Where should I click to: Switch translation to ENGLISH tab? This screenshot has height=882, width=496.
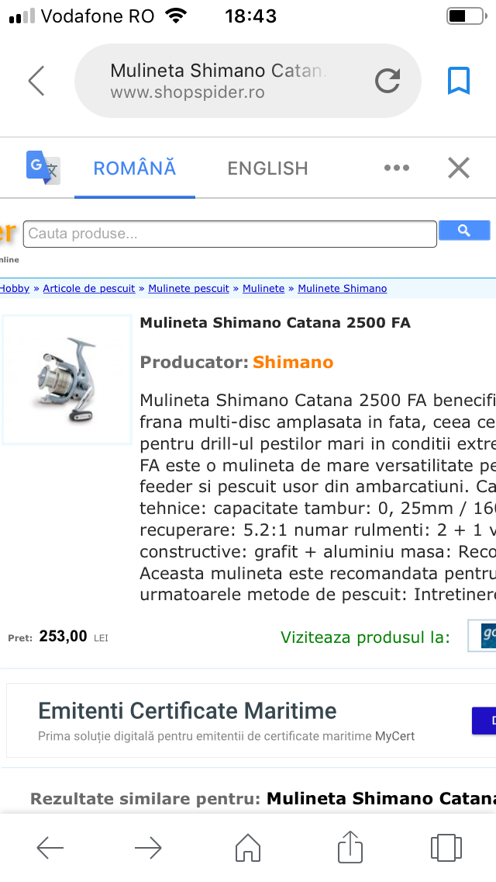coord(267,168)
